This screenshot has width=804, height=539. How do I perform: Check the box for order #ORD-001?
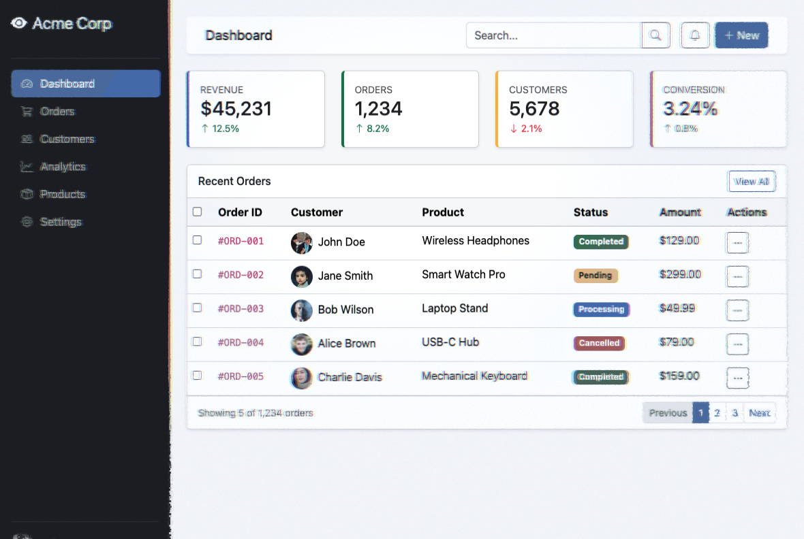click(198, 240)
